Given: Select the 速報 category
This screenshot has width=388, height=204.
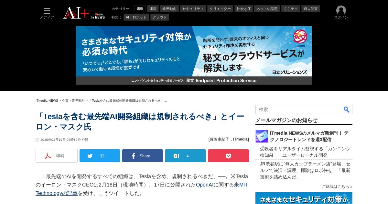Looking at the screenshot, I should pyautogui.click(x=140, y=9).
